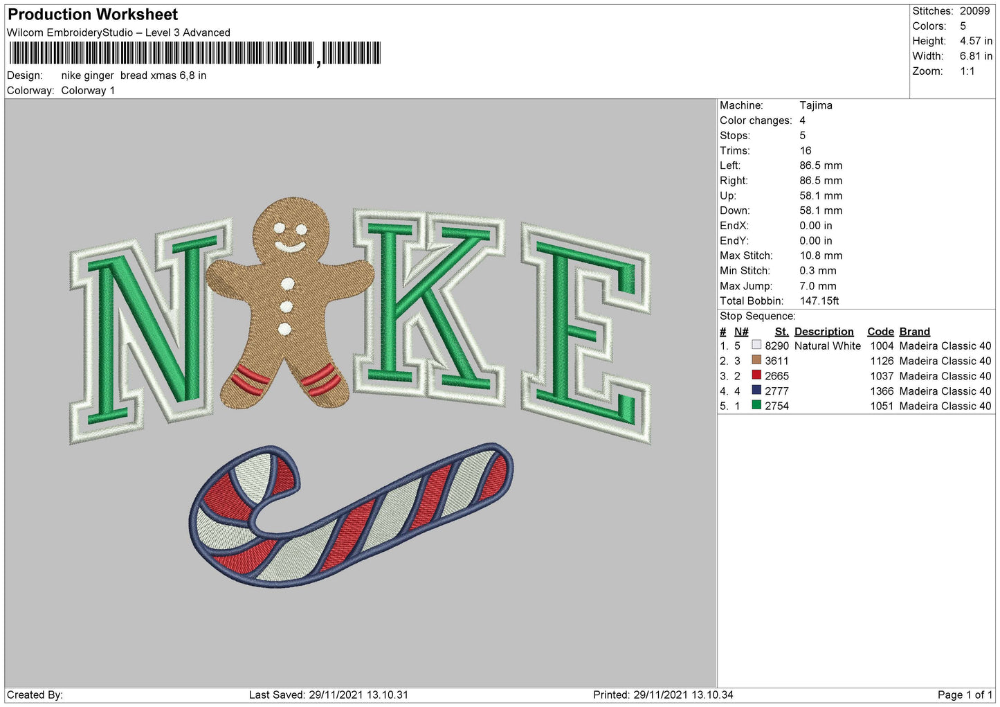The image size is (1000, 707).
Task: Click the 'Colorway 1' value
Action: [x=88, y=91]
